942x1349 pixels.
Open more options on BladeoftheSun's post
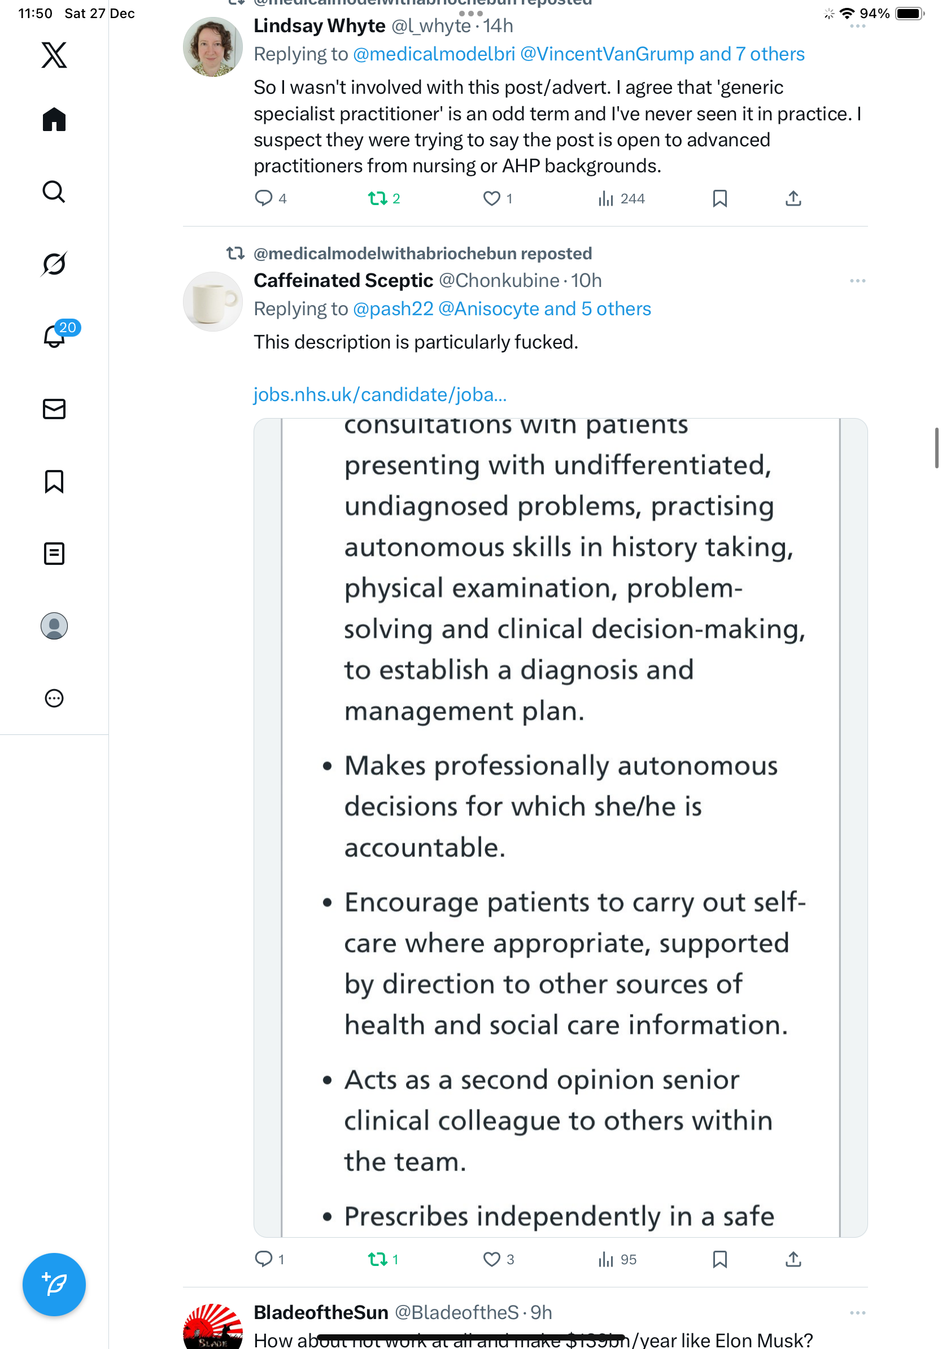[x=857, y=1313]
